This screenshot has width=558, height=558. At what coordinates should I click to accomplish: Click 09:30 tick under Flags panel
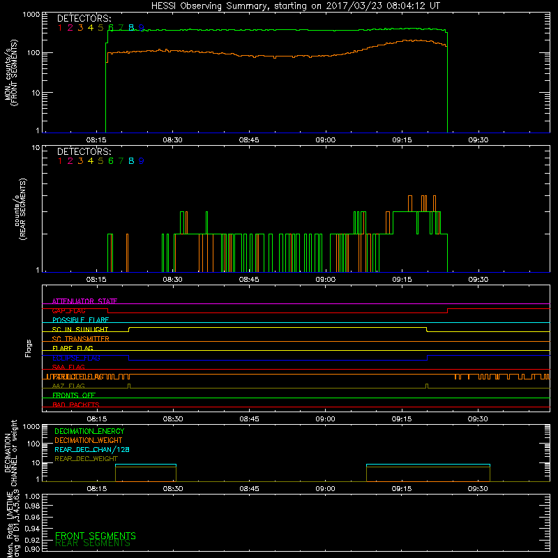click(x=478, y=419)
